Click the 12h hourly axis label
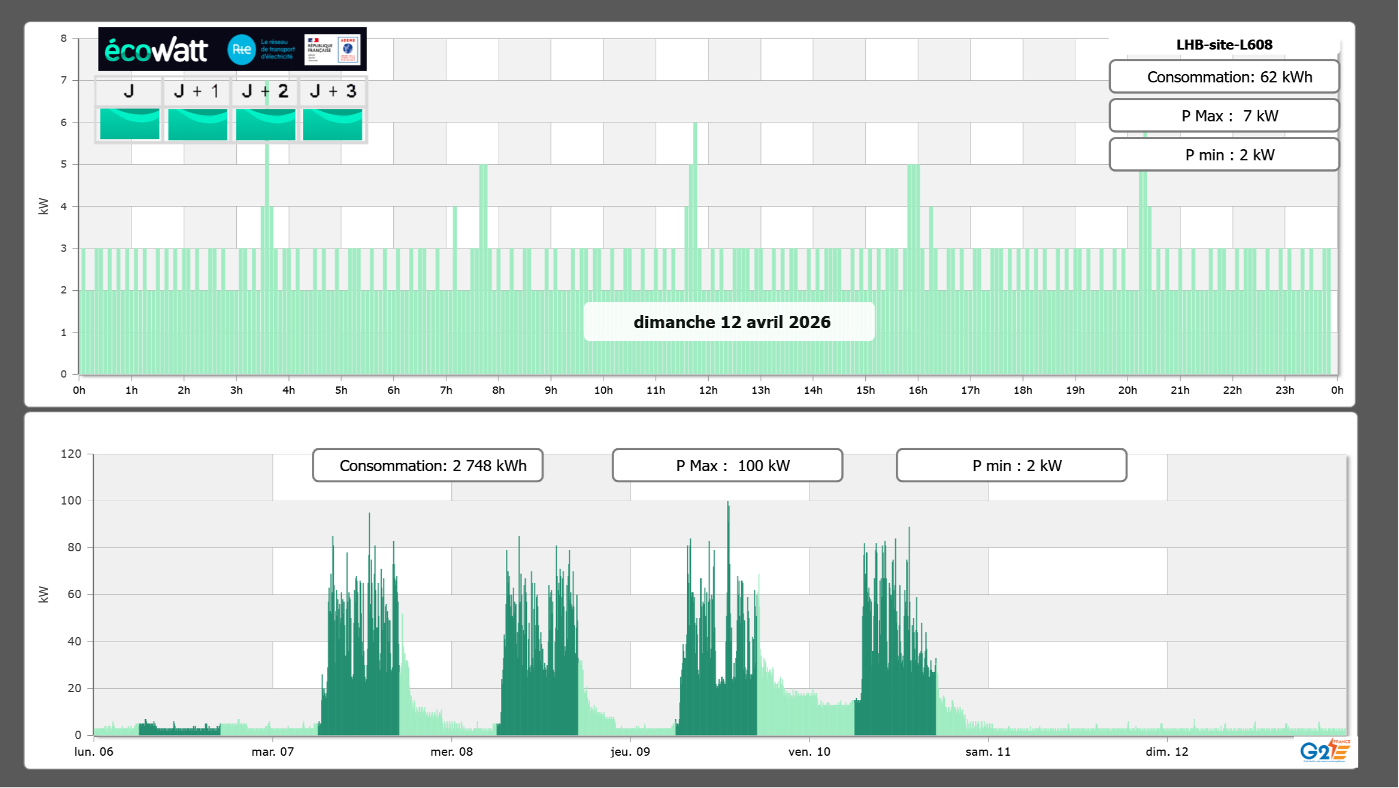This screenshot has height=788, width=1399. (x=708, y=390)
